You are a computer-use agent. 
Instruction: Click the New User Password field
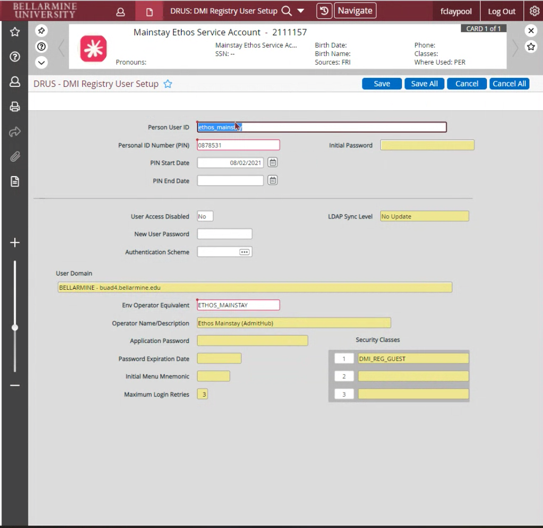click(224, 234)
